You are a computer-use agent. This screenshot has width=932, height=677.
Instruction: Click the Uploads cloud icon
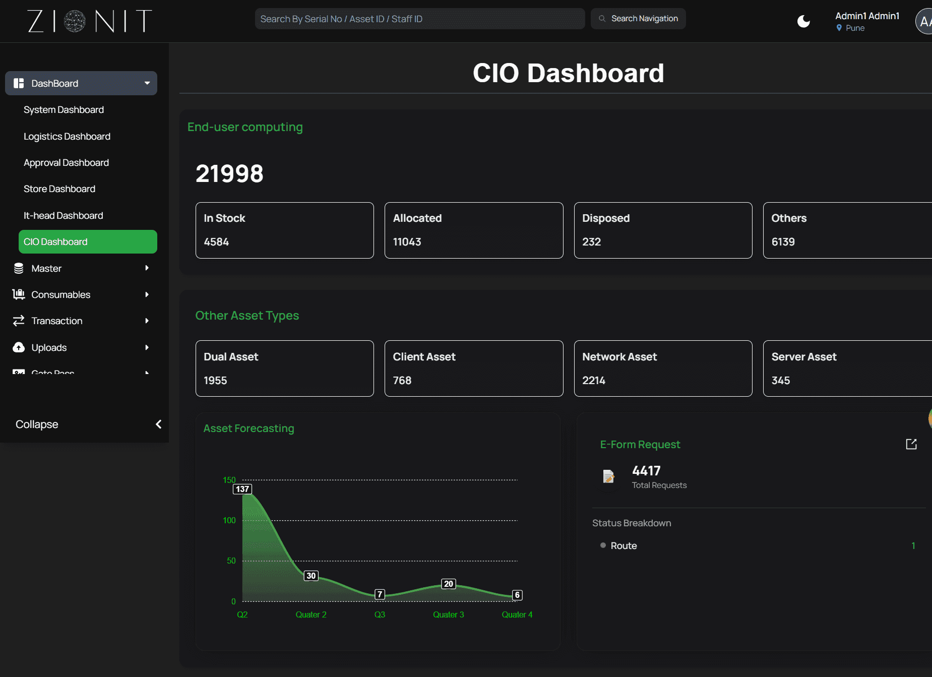pyautogui.click(x=19, y=347)
